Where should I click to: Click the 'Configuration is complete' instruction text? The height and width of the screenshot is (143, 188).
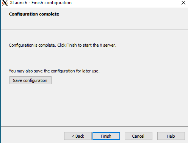coord(63,45)
